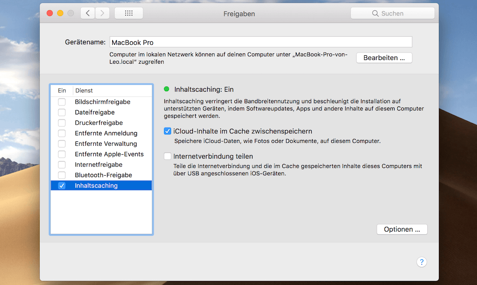Select the Druckerfreigabe service row
This screenshot has width=477, height=285.
pyautogui.click(x=101, y=123)
